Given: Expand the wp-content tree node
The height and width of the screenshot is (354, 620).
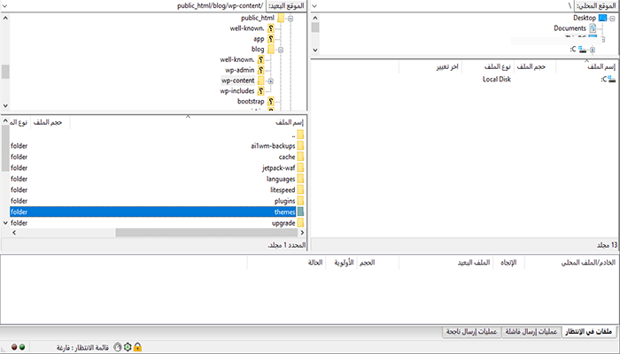Looking at the screenshot, I should 270,81.
